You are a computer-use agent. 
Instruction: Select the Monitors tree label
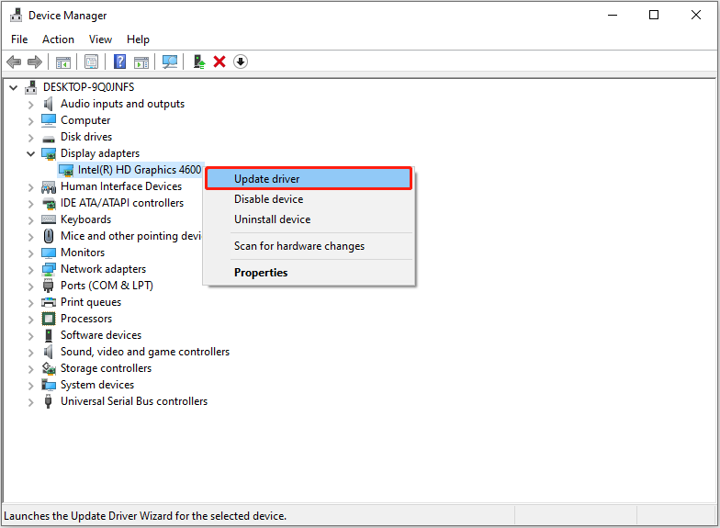pyautogui.click(x=83, y=253)
